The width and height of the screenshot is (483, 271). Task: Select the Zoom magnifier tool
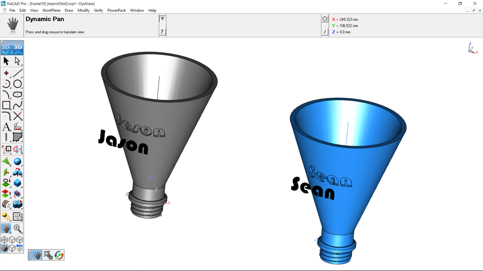tap(18, 229)
